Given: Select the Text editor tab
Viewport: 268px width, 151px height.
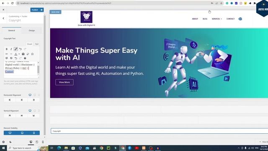Looking at the screenshot, I should 37,44.
